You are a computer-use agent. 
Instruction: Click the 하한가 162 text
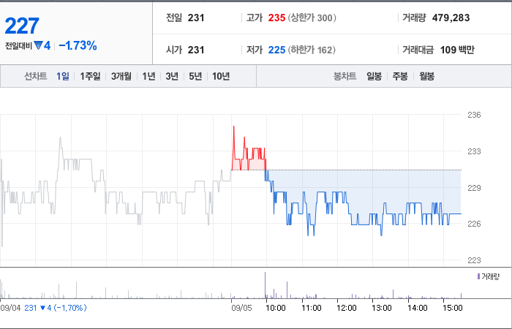312,50
